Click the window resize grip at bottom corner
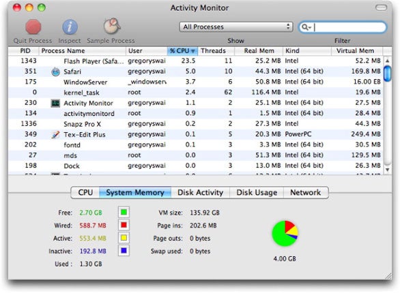The height and width of the screenshot is (293, 400). click(388, 276)
